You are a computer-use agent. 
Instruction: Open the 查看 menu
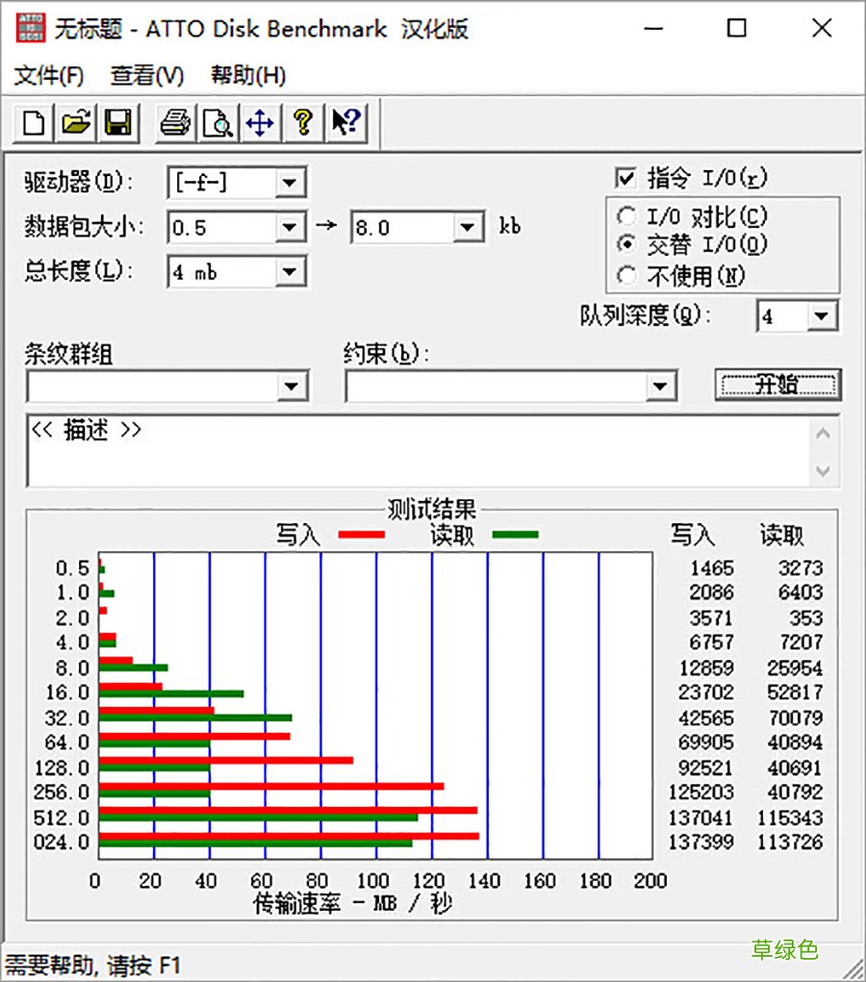tap(144, 75)
